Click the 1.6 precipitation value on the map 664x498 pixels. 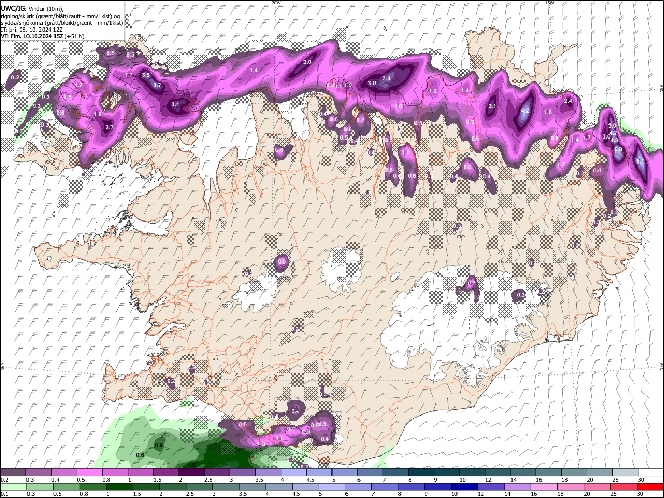click(x=548, y=112)
